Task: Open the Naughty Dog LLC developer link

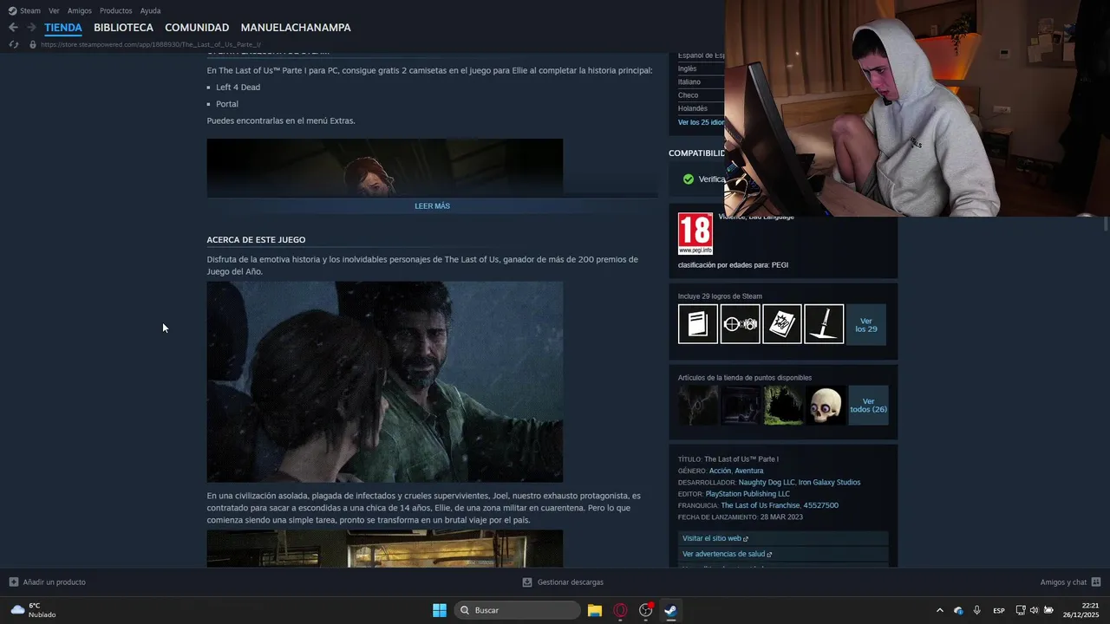Action: (x=767, y=482)
